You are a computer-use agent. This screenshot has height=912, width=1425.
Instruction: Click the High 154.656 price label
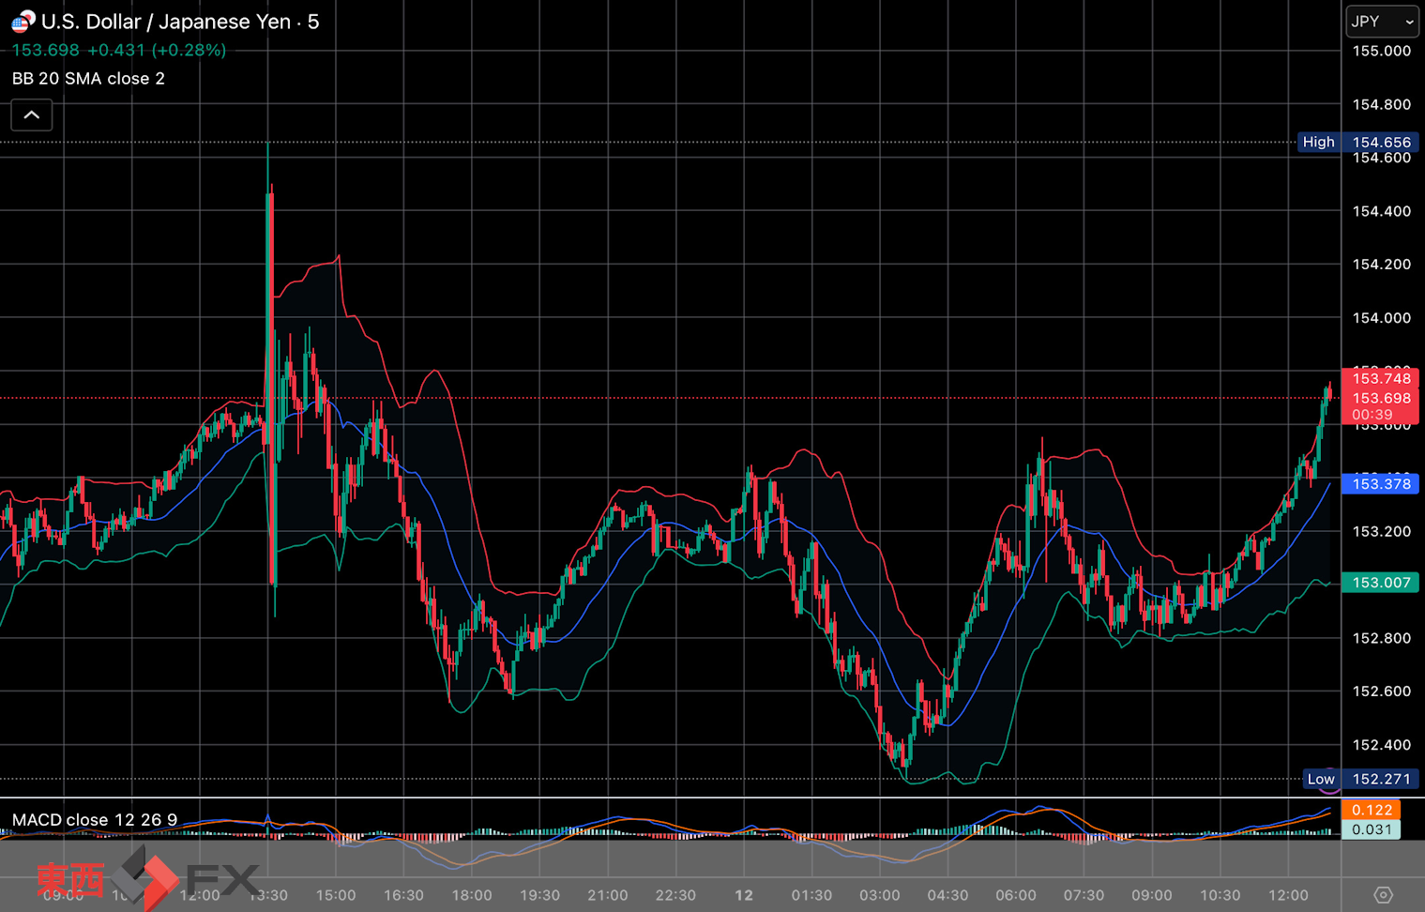[1357, 143]
